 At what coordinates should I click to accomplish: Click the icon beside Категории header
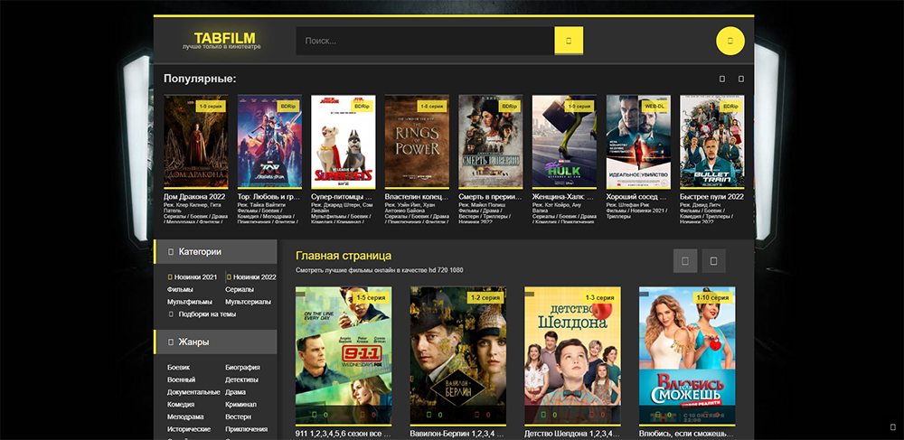point(170,252)
